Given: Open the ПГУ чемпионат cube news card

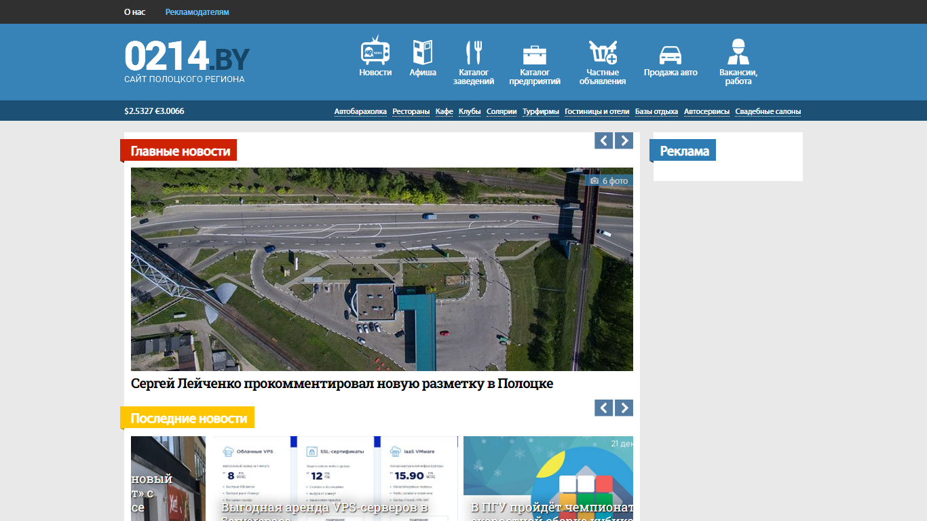Looking at the screenshot, I should click(548, 478).
